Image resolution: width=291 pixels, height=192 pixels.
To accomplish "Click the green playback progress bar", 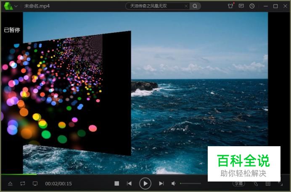I will pos(19,174).
